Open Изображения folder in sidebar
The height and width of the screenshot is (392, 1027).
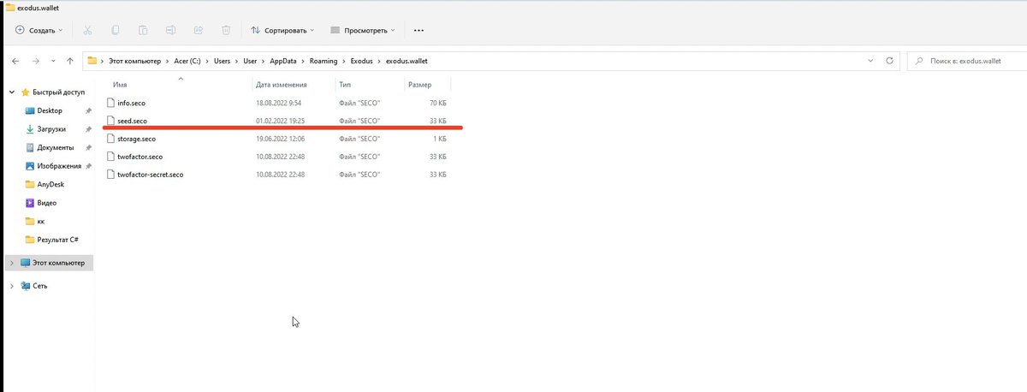59,166
